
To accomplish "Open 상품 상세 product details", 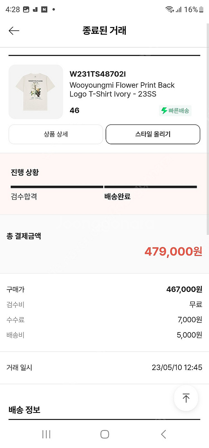I will coord(56,134).
